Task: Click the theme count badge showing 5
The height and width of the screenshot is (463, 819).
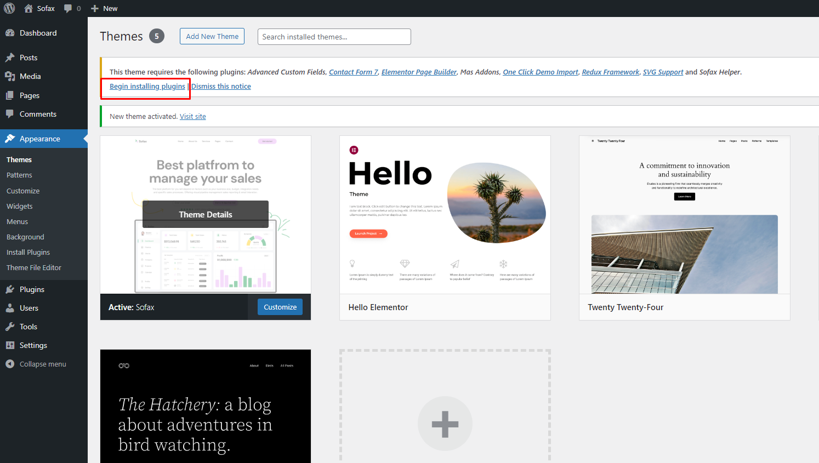Action: (x=157, y=36)
